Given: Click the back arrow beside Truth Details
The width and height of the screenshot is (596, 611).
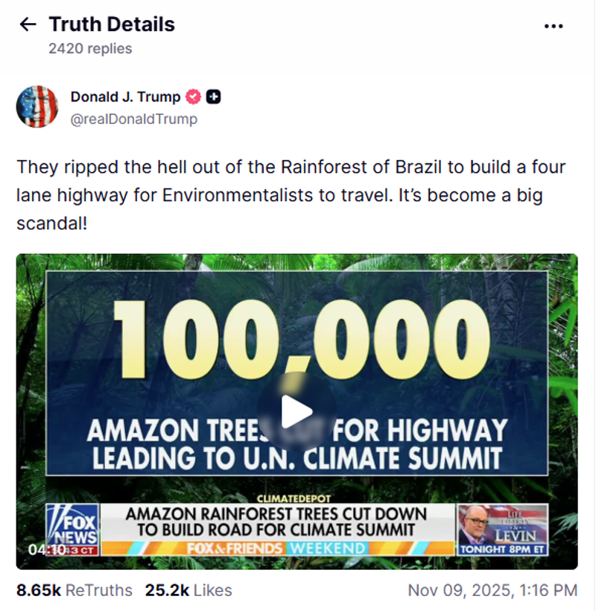Looking at the screenshot, I should (28, 25).
